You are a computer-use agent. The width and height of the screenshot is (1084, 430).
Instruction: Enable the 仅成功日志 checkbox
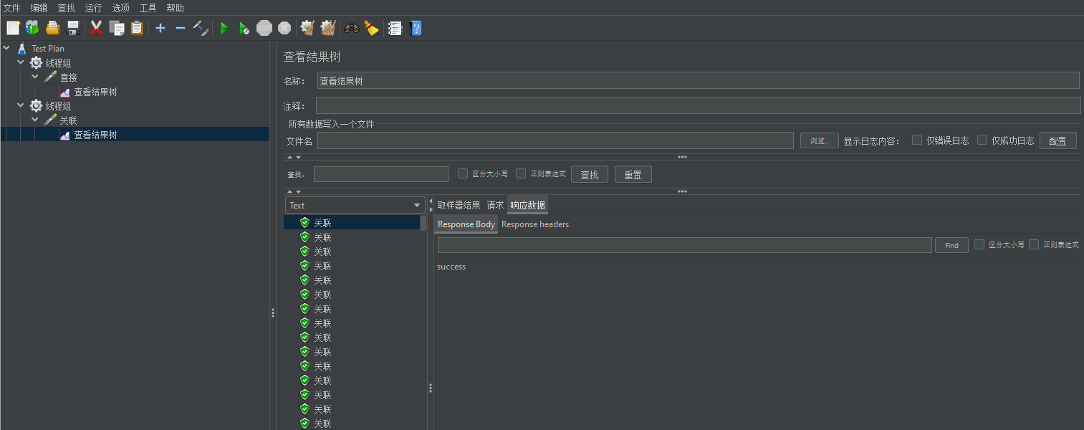pos(982,140)
